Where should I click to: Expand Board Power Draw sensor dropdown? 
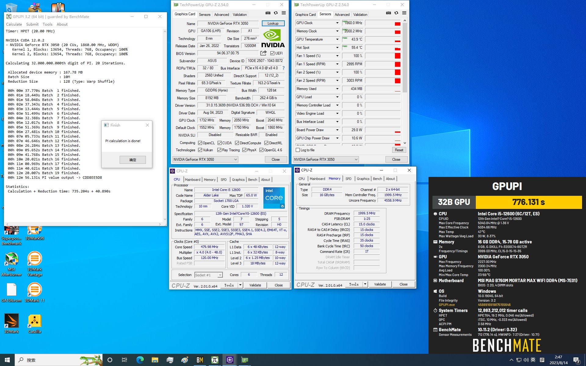pos(337,130)
